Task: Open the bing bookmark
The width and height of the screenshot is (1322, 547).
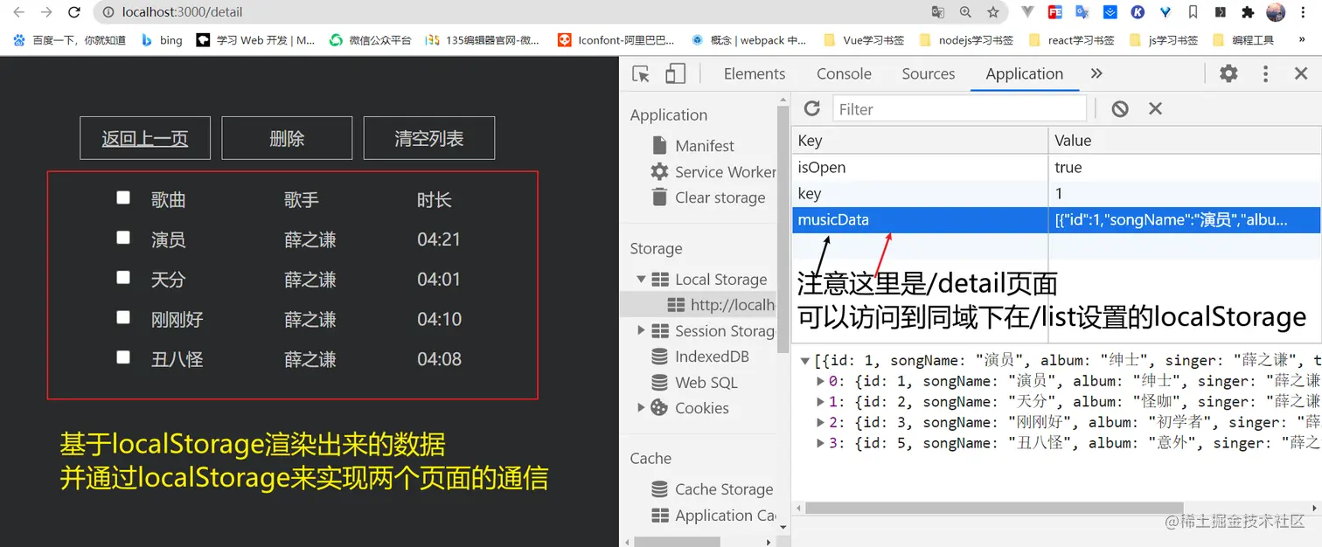Action: [162, 40]
